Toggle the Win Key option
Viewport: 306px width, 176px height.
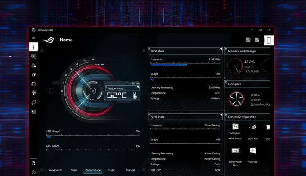[x=253, y=150]
